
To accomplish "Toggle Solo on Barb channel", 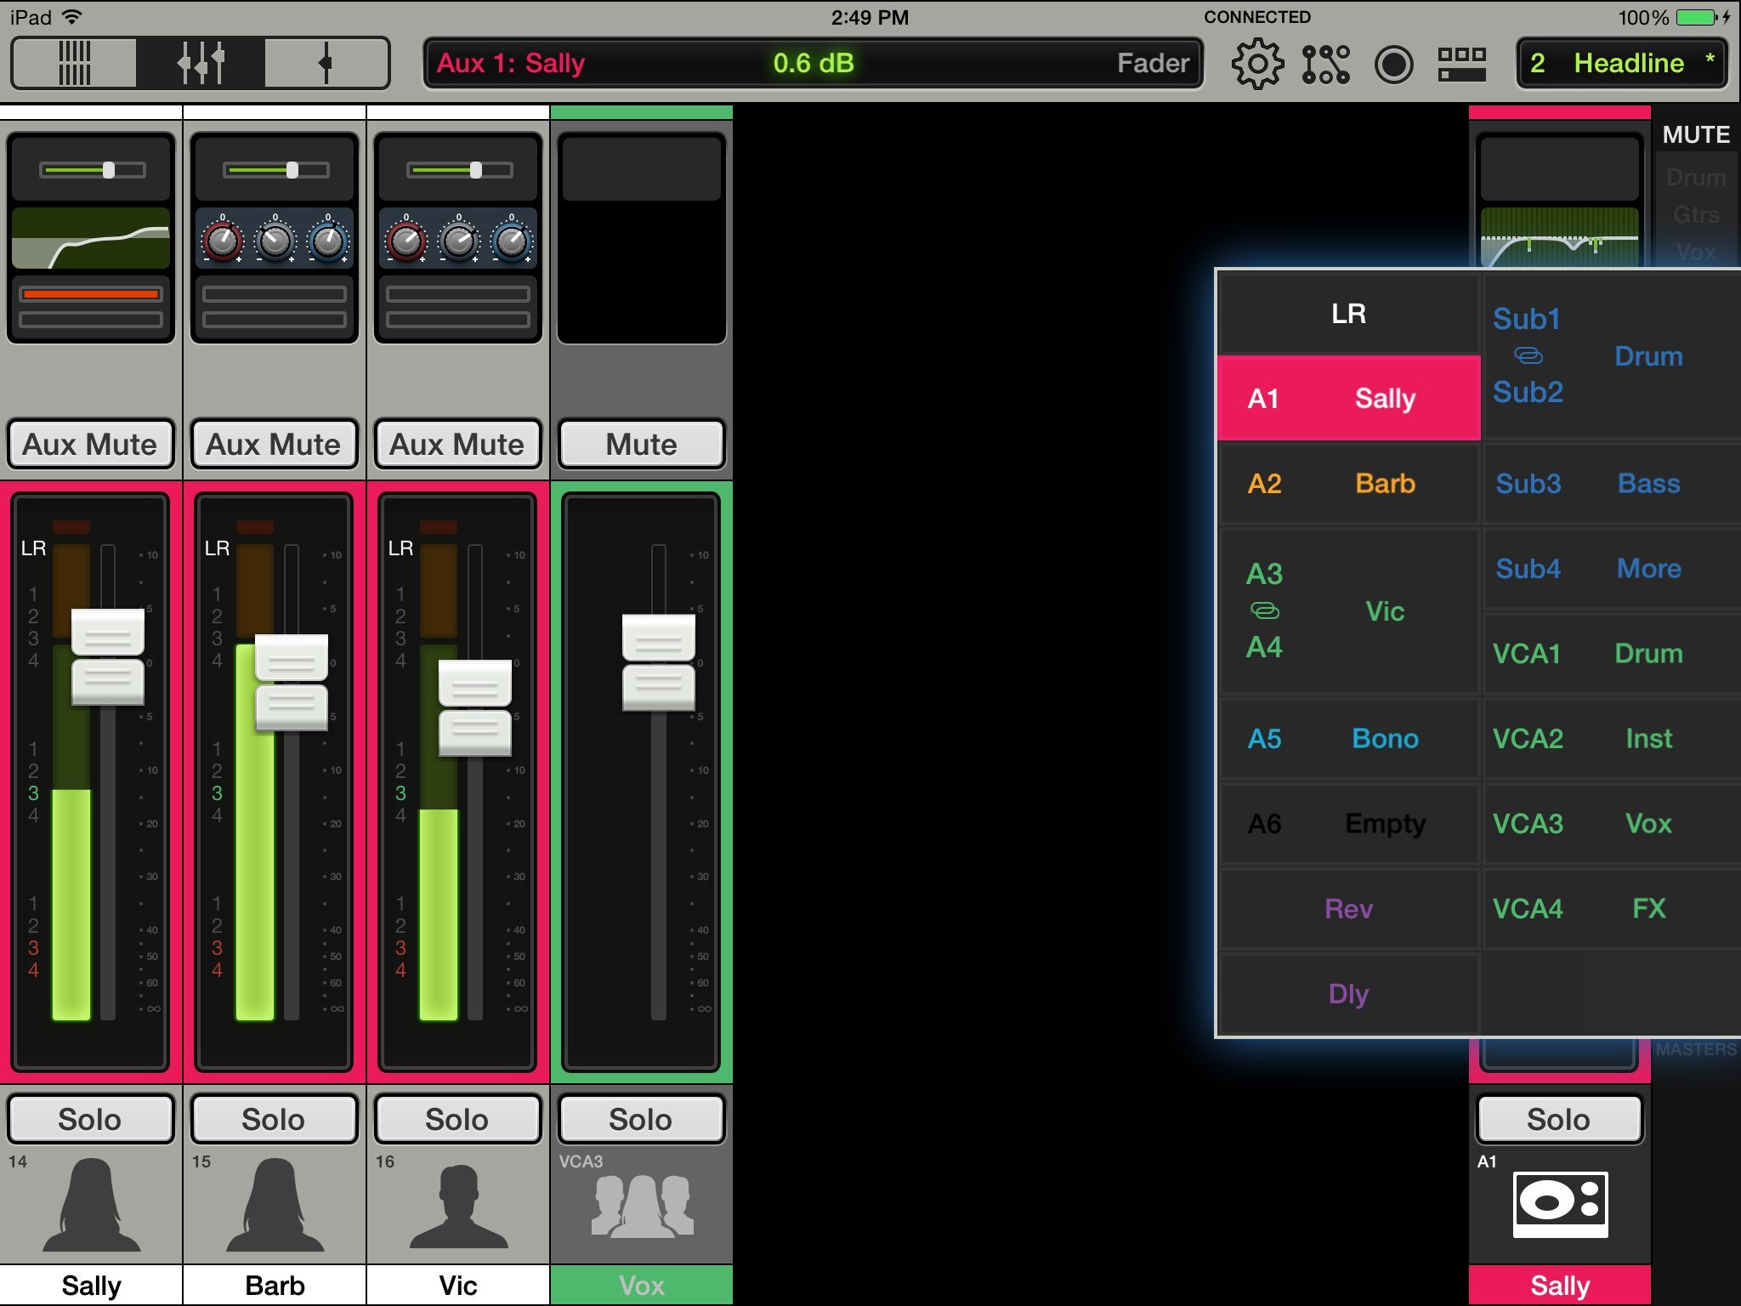I will (x=274, y=1119).
